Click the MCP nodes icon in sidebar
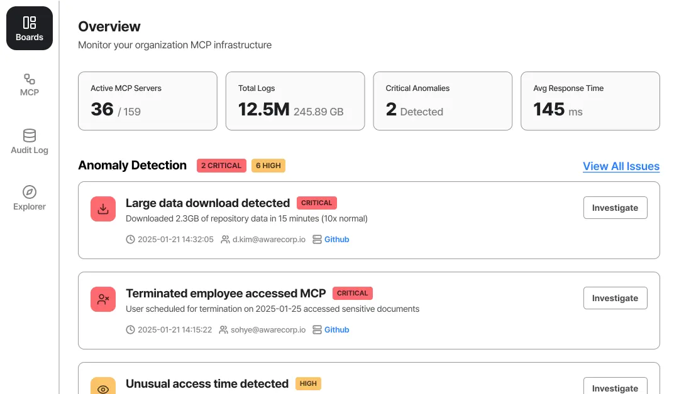Viewport: 679px width, 394px height. click(x=30, y=79)
